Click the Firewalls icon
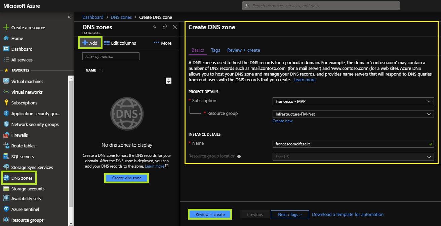 (6, 135)
